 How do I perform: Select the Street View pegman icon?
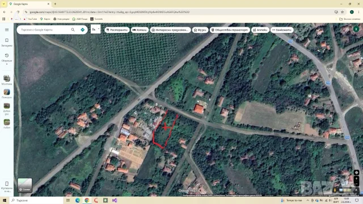[335, 190]
